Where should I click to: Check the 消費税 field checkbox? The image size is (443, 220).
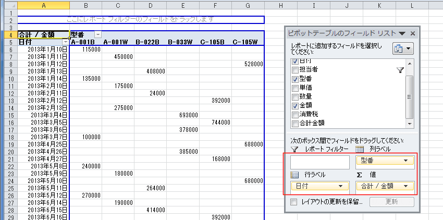(x=295, y=115)
